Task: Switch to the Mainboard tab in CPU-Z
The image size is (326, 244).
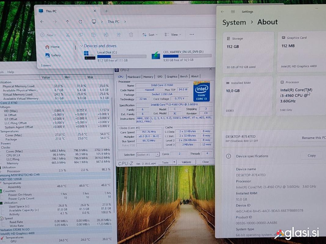Action: pyautogui.click(x=134, y=77)
